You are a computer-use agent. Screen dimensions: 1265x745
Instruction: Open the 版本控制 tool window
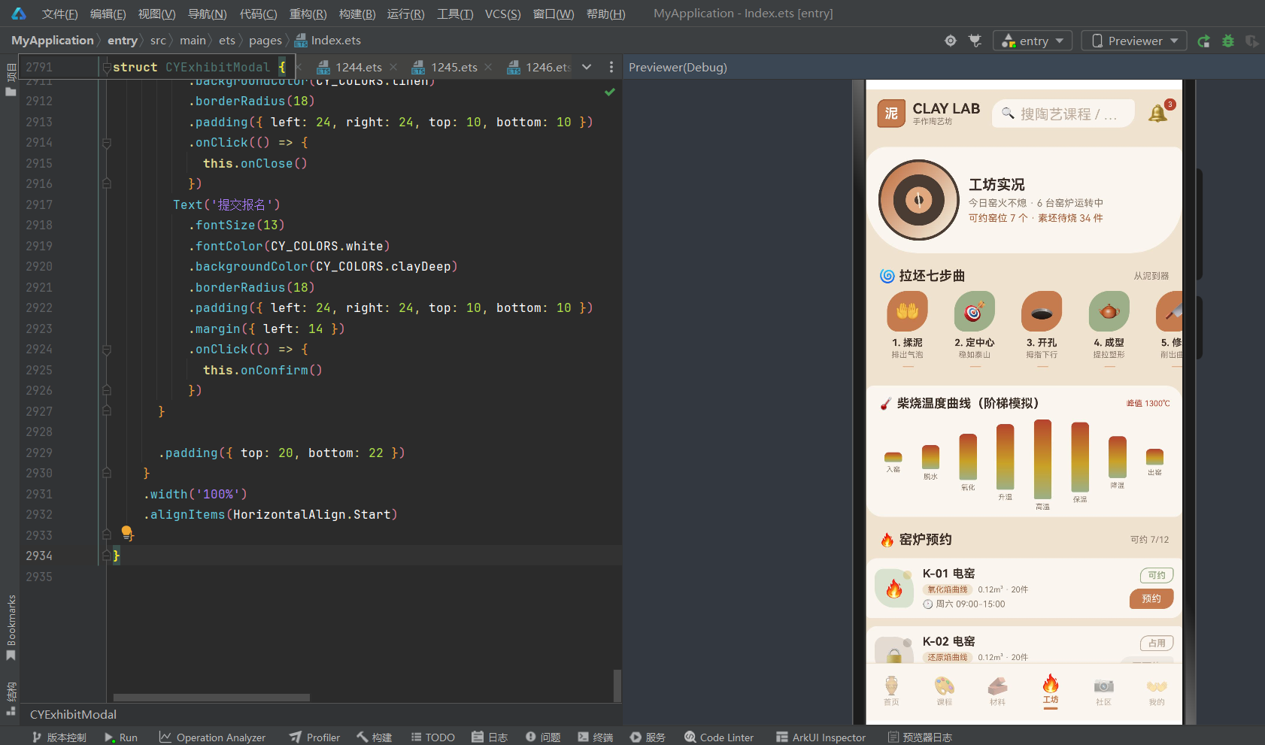point(59,737)
